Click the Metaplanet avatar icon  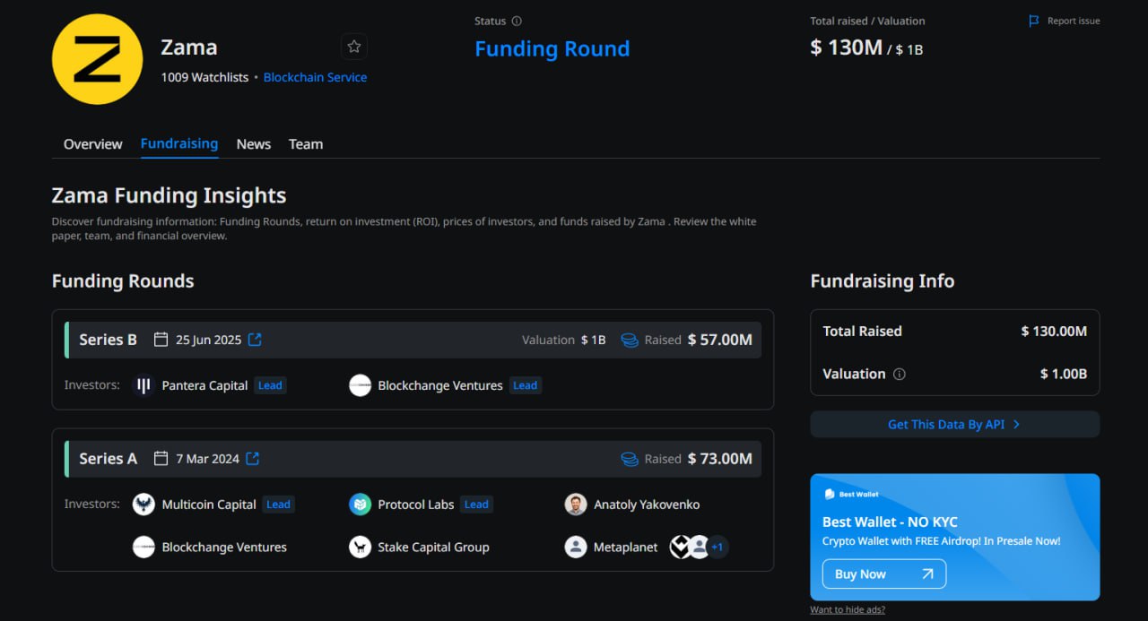click(576, 547)
